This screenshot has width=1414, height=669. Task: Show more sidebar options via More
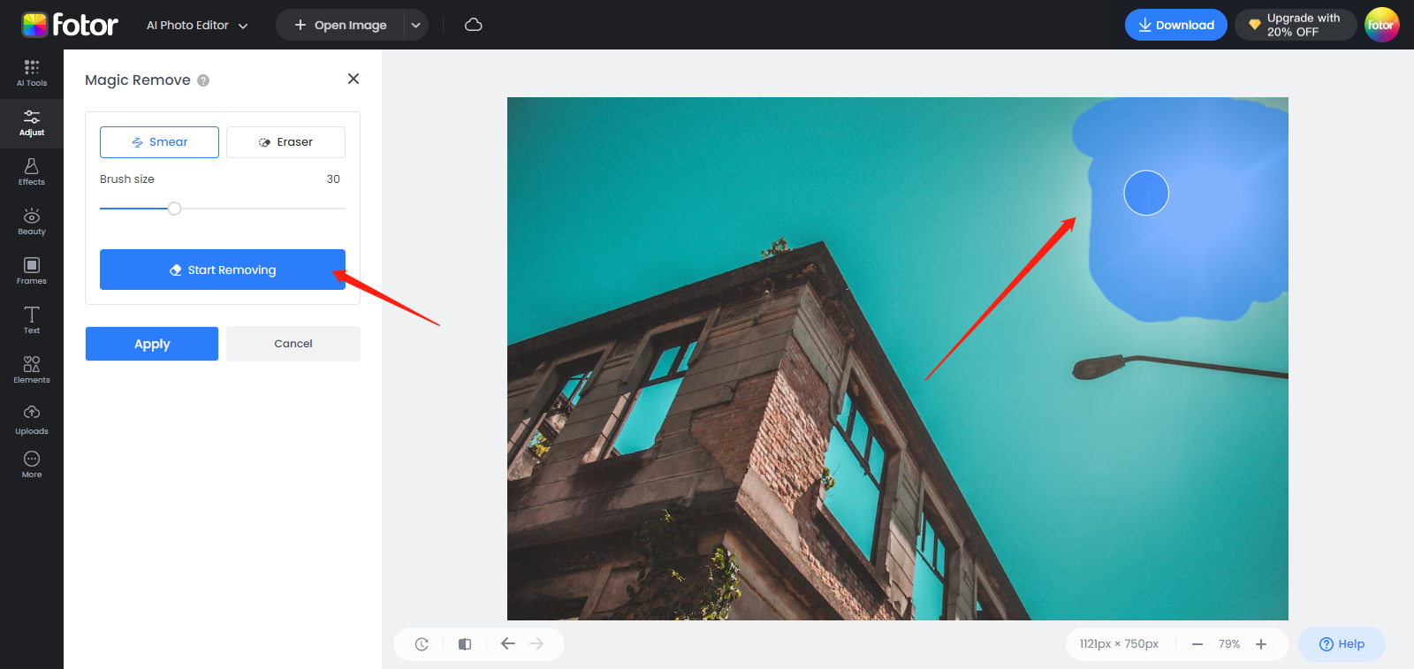click(32, 464)
